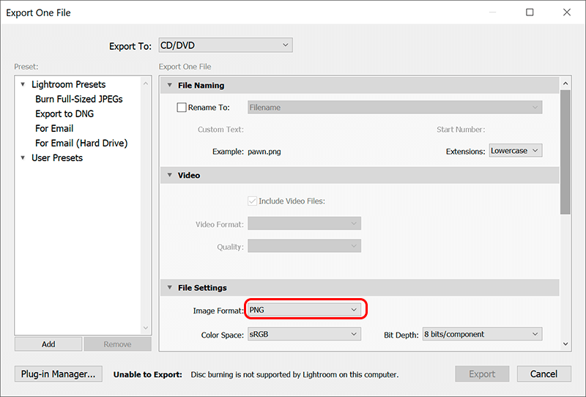Image resolution: width=586 pixels, height=397 pixels.
Task: Open the Filename template dropdown
Action: click(x=395, y=107)
